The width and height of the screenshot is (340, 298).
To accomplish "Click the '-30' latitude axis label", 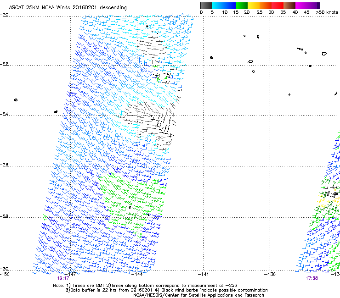I will [x=4, y=269].
